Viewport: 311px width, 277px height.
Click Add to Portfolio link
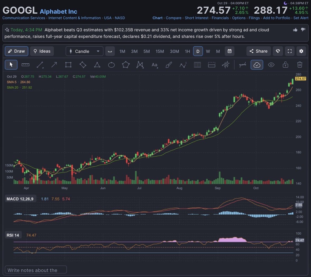pyautogui.click(x=276, y=18)
